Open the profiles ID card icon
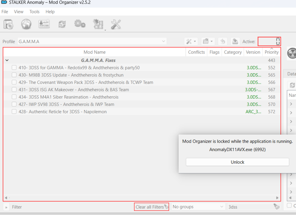The height and width of the screenshot is (215, 296). [x=44, y=24]
